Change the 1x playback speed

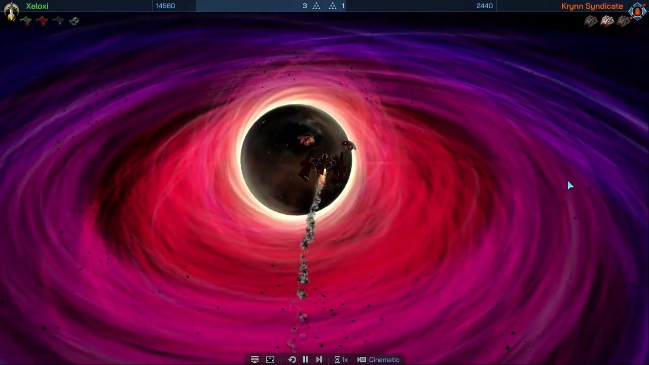pyautogui.click(x=341, y=359)
